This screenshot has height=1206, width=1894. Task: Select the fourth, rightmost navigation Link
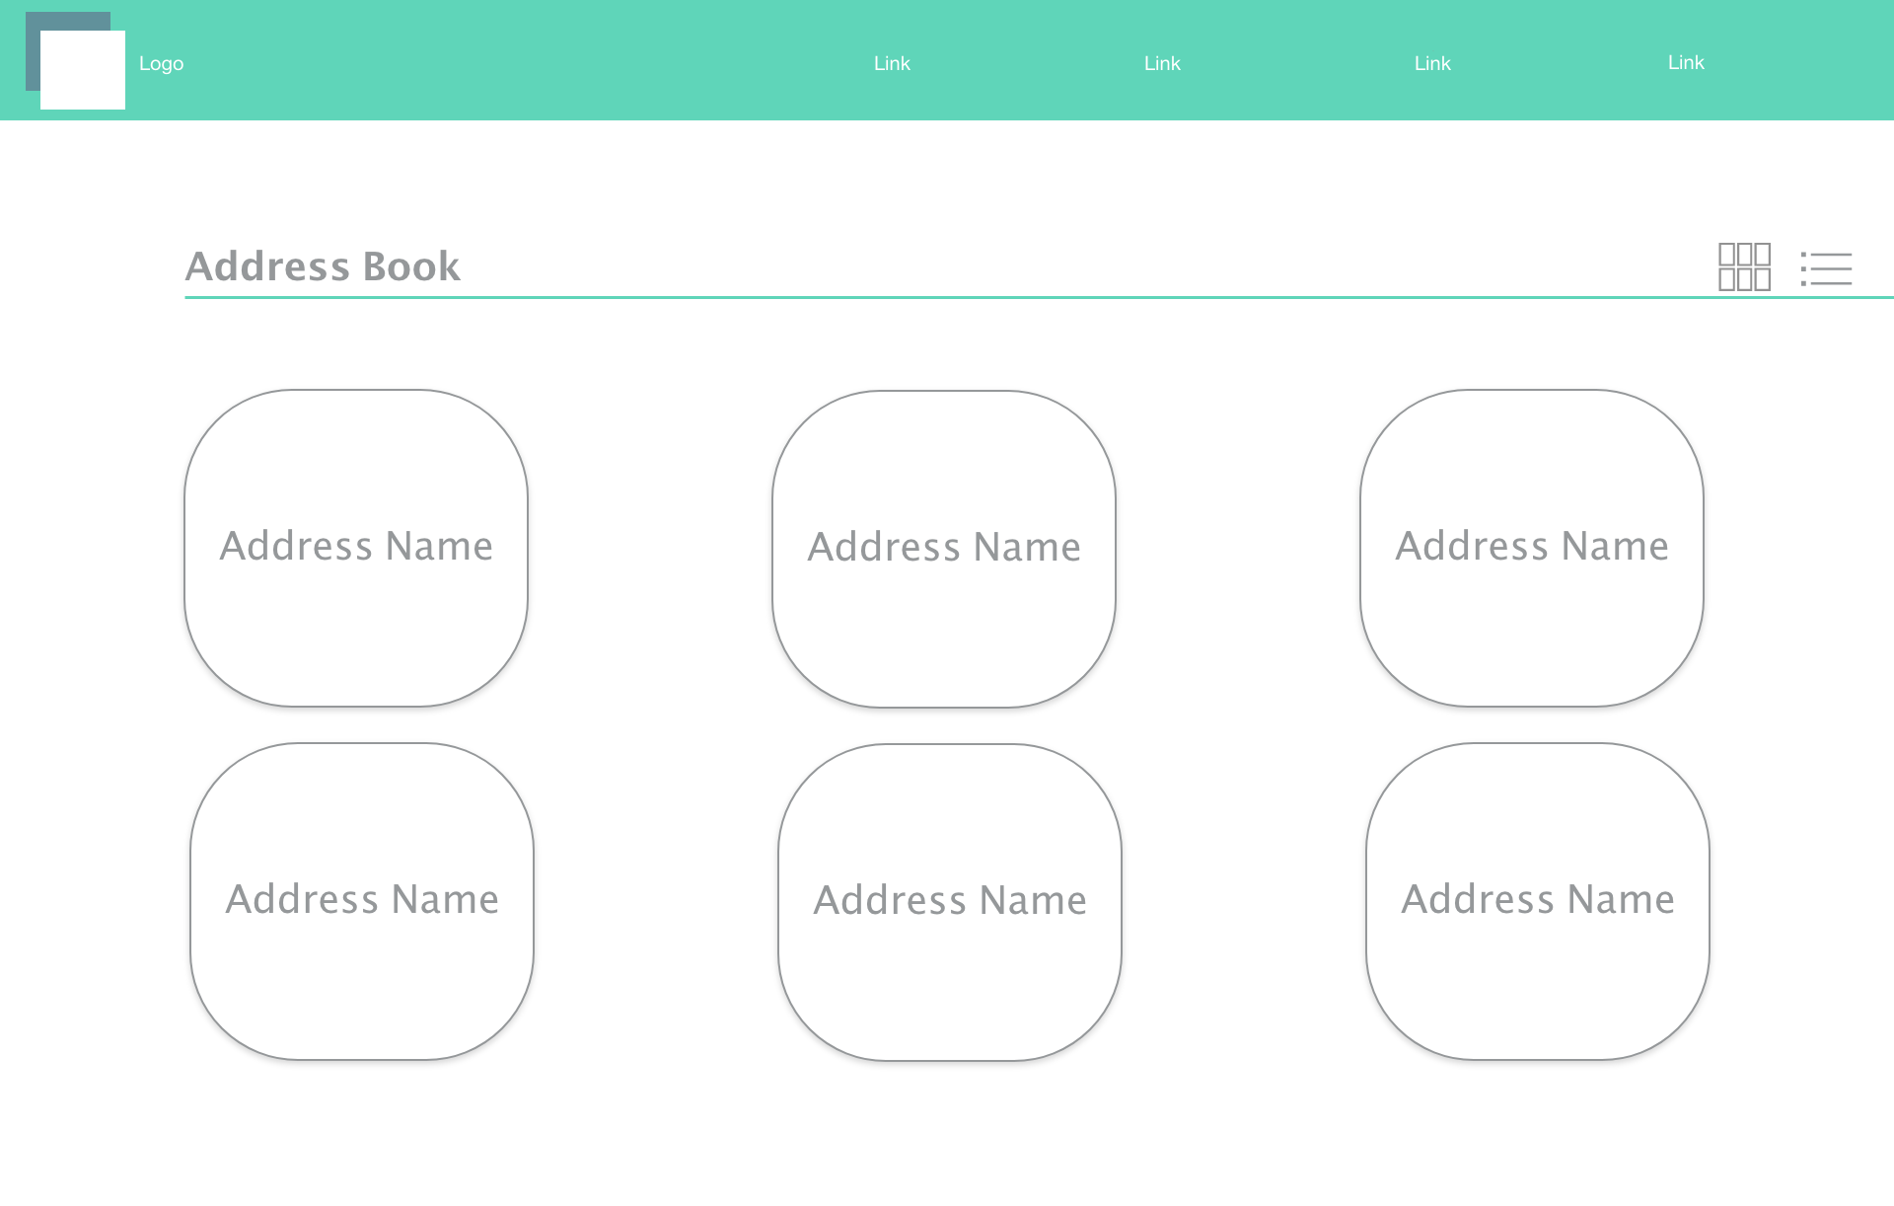pos(1686,62)
